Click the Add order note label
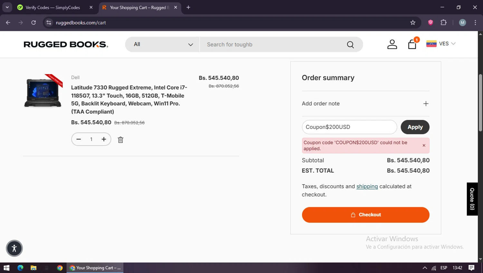Screen dimensions: 483x273 click(321, 103)
